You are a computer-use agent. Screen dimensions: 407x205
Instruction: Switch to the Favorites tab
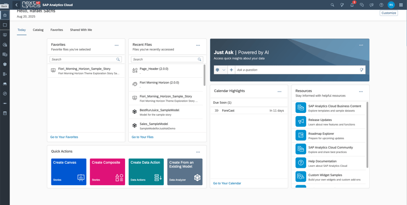pyautogui.click(x=56, y=30)
